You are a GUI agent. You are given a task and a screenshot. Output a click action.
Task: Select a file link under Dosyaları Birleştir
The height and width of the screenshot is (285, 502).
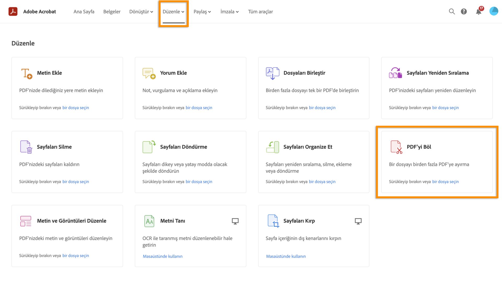pos(322,108)
